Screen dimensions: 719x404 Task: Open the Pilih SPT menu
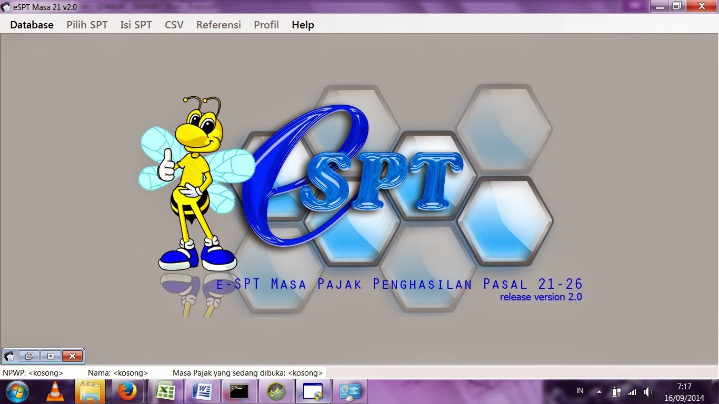(x=87, y=25)
